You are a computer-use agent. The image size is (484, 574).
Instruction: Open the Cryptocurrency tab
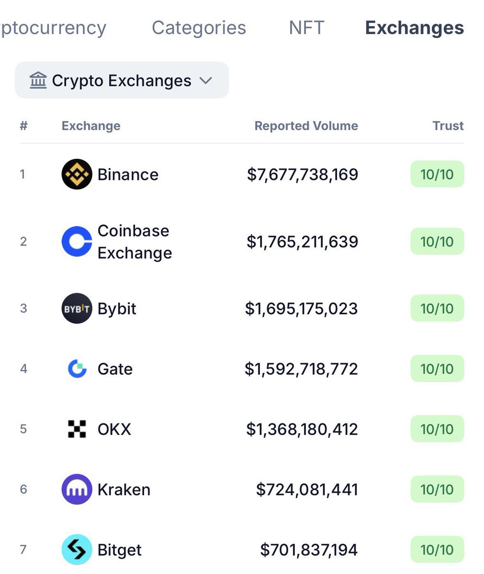[53, 28]
